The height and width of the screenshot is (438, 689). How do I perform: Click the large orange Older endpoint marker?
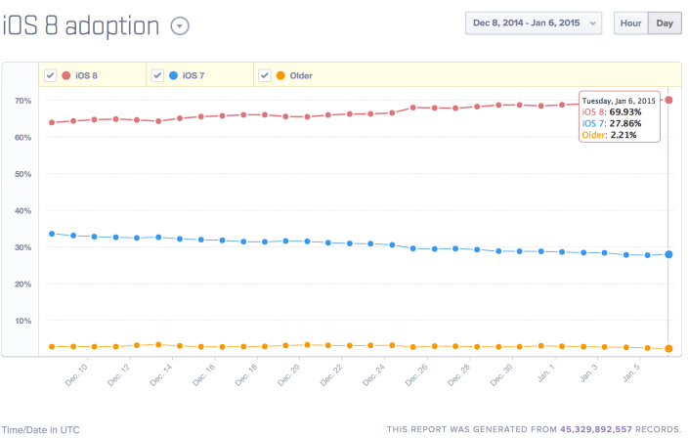[x=668, y=348]
